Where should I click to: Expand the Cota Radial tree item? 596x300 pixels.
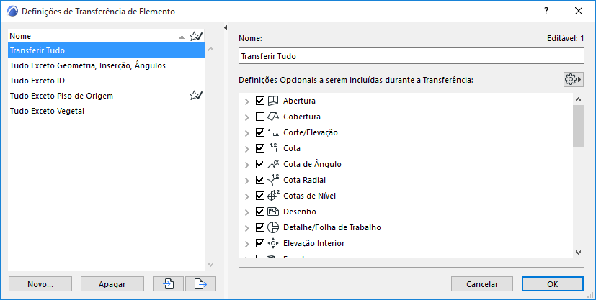click(x=247, y=180)
